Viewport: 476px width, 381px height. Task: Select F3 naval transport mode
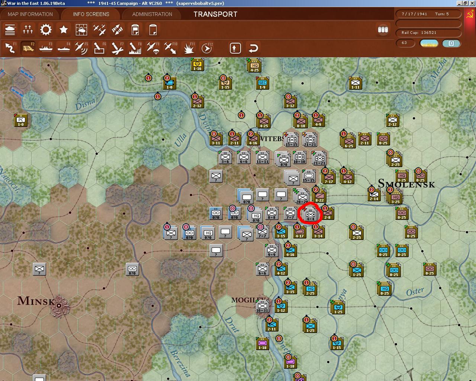(x=46, y=48)
